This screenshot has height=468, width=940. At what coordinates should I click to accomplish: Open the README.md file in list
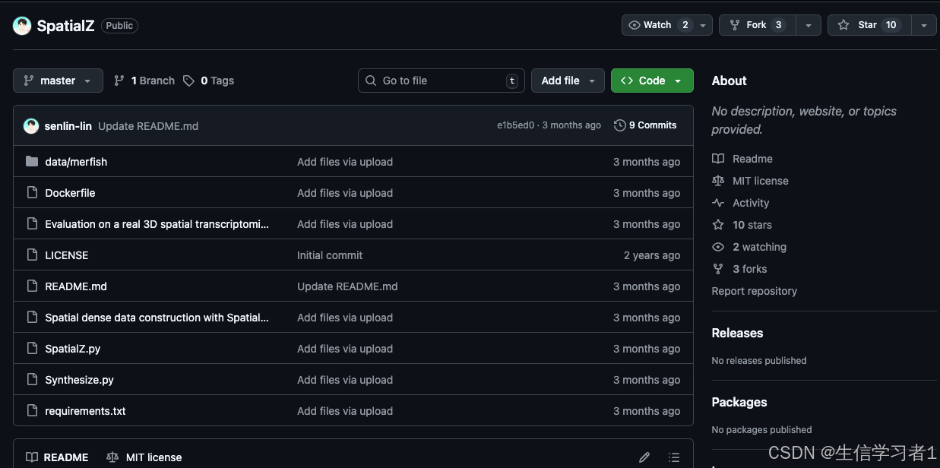(x=76, y=286)
